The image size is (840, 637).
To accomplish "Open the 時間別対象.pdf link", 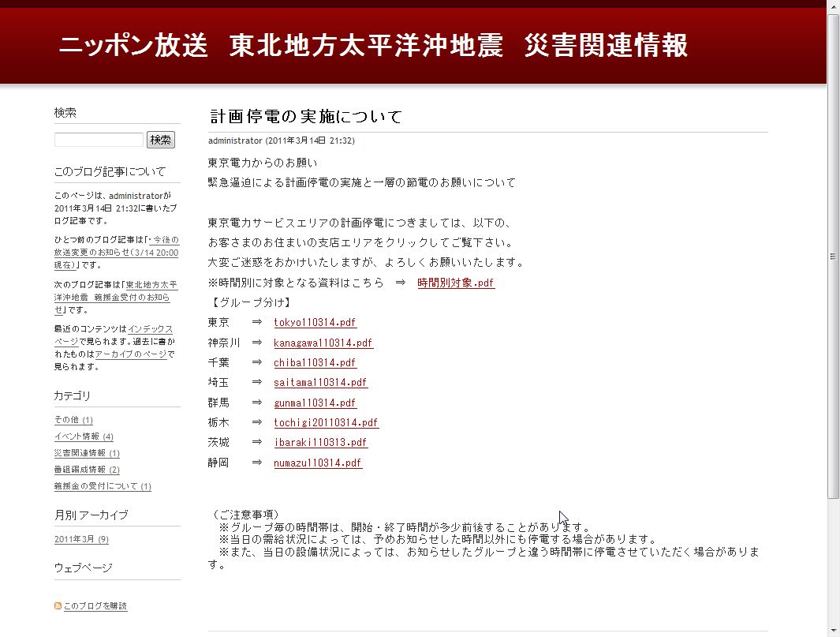I will pyautogui.click(x=456, y=283).
